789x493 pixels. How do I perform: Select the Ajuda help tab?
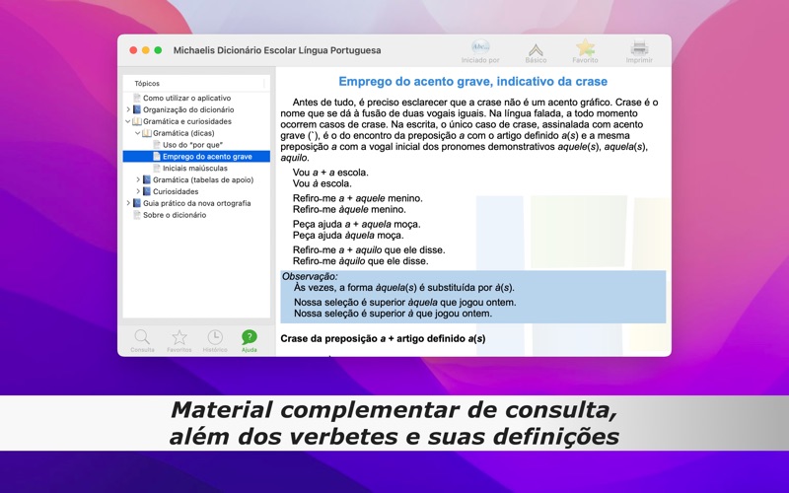(250, 340)
